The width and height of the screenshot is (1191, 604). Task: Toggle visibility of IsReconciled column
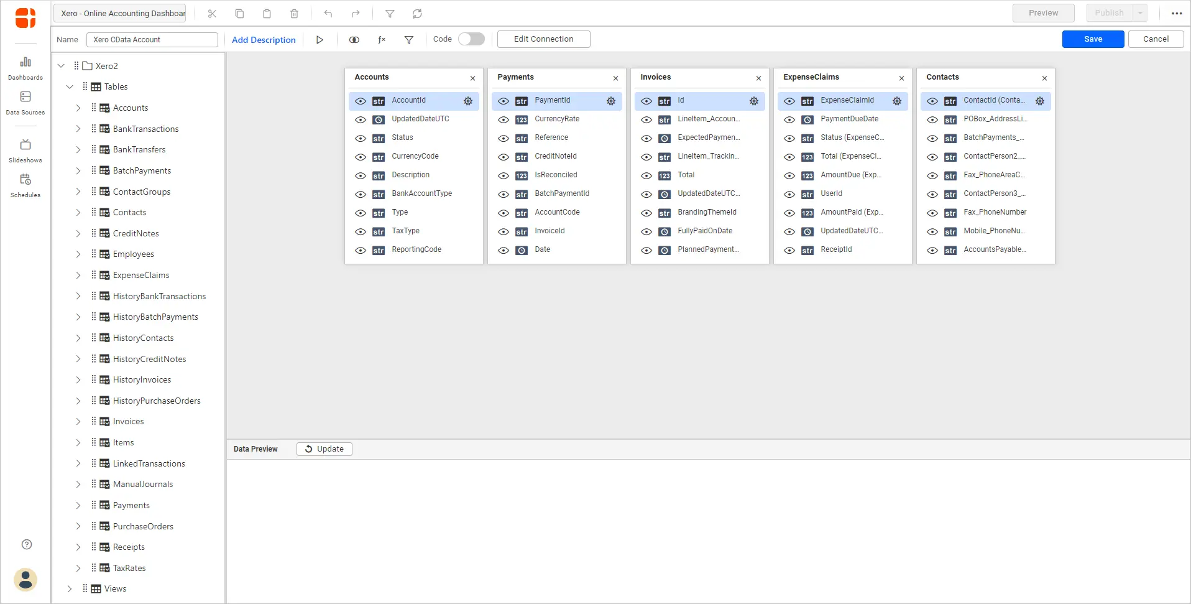(x=504, y=175)
